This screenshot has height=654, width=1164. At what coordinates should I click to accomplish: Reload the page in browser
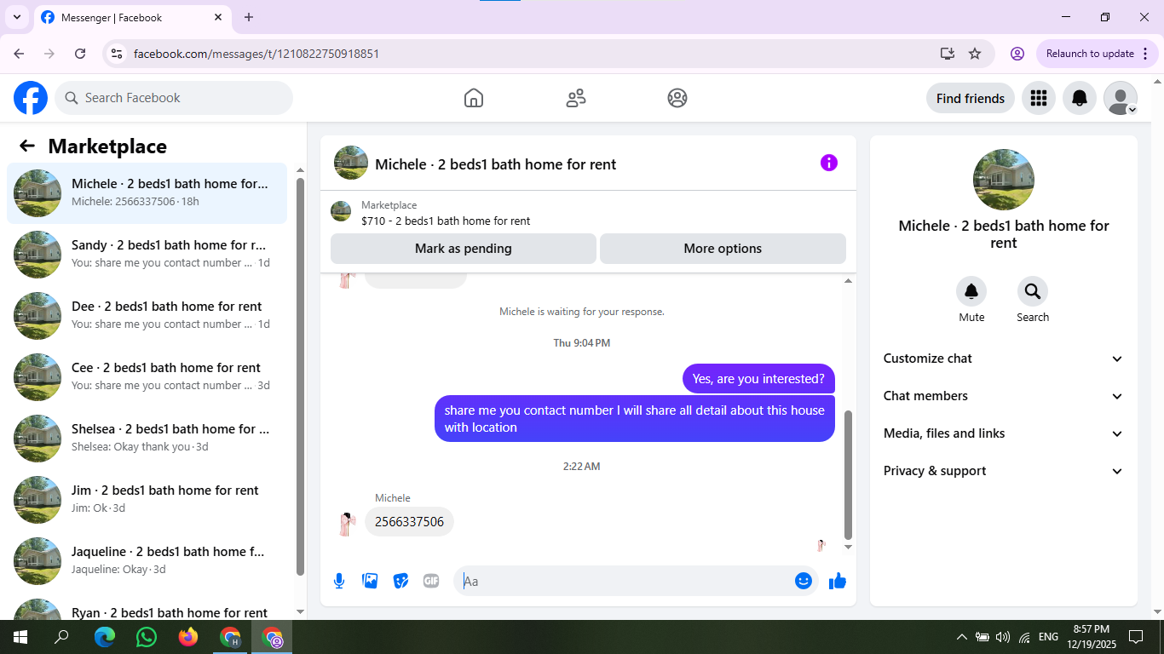coord(80,54)
